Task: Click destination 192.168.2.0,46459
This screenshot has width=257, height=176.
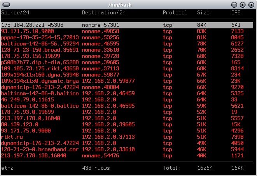Action: coord(108,94)
